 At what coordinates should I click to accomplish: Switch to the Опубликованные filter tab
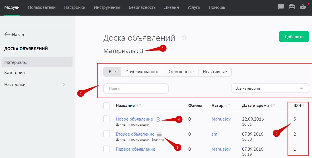coord(142,72)
